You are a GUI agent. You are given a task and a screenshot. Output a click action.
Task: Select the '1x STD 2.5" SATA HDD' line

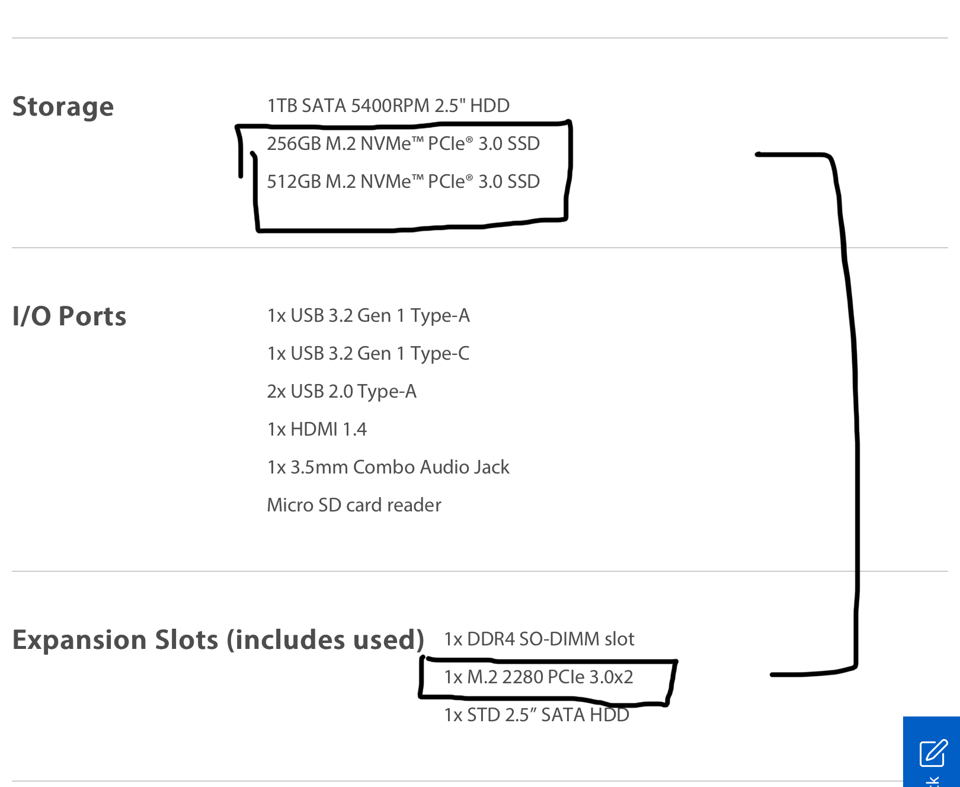coord(536,715)
